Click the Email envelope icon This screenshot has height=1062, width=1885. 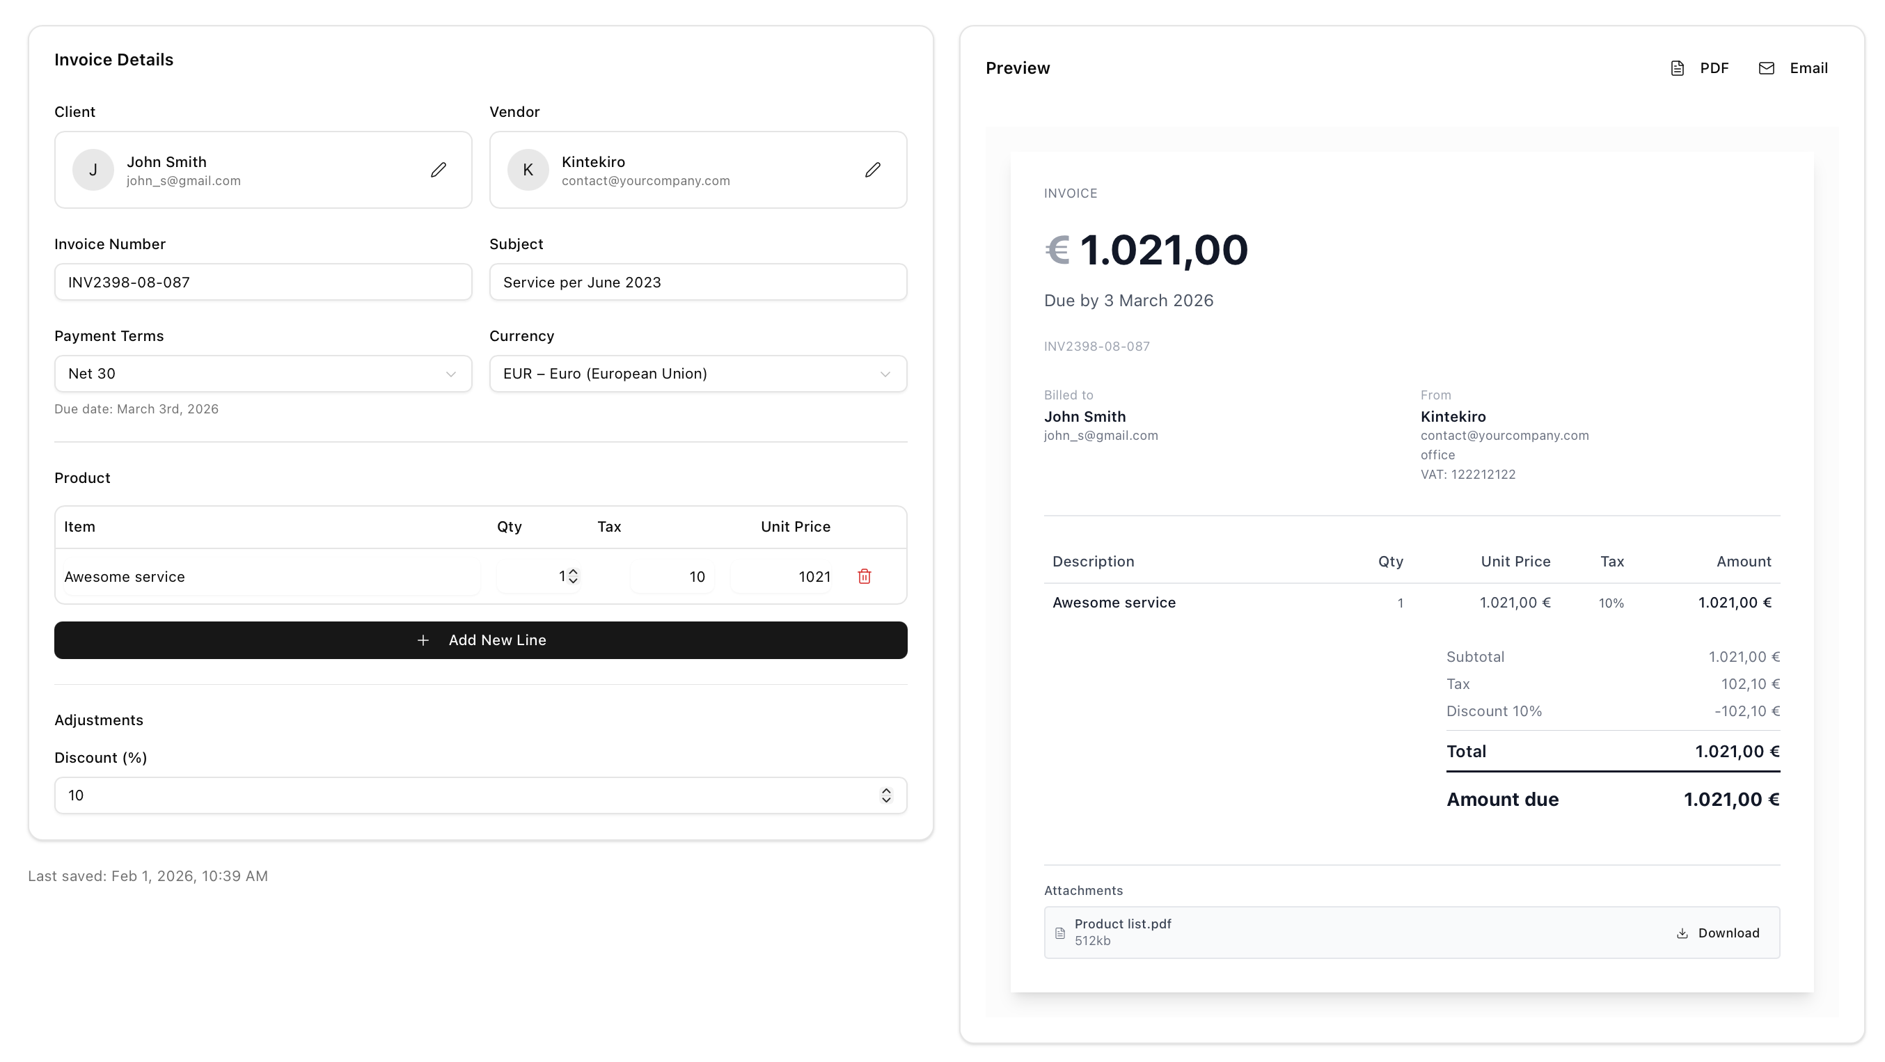pos(1767,68)
